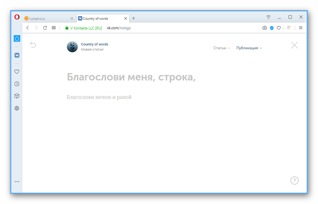Click the vk.com/nokgp address field

coord(119,28)
